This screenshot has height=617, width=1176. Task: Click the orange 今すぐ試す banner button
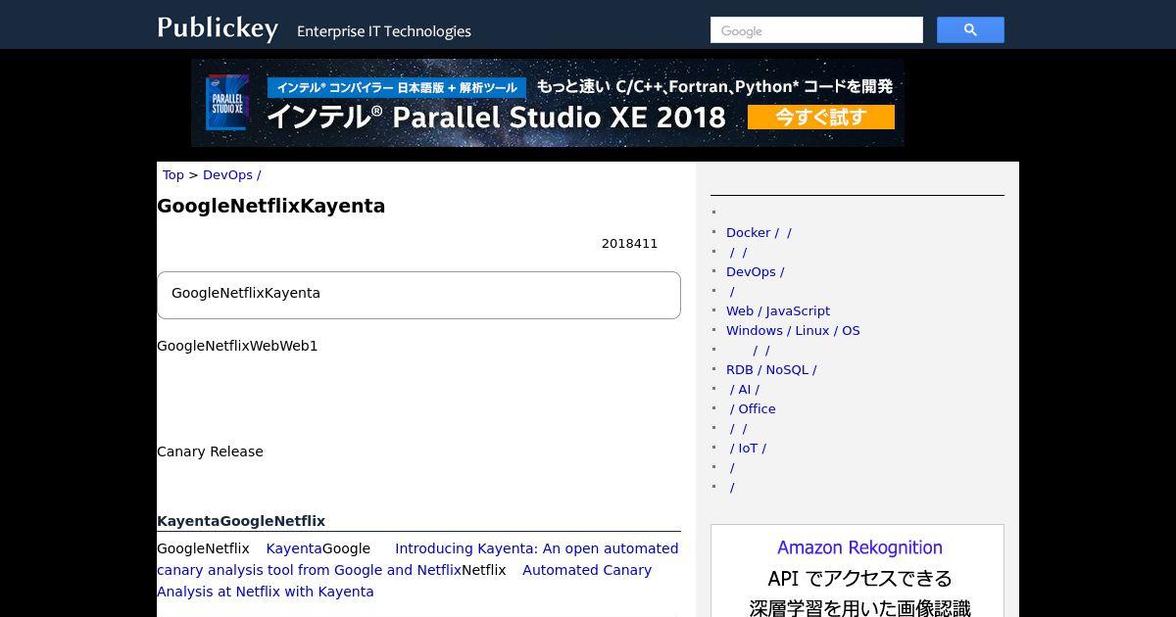click(x=821, y=118)
